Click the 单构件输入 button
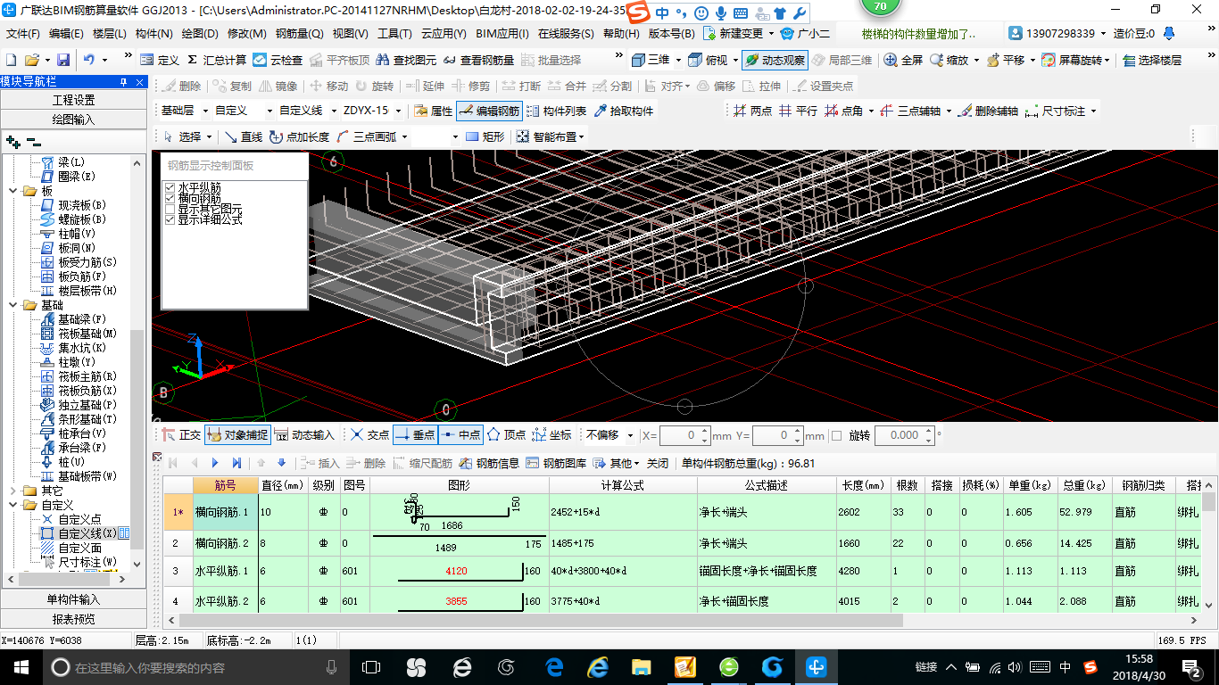The height and width of the screenshot is (685, 1219). click(x=73, y=599)
